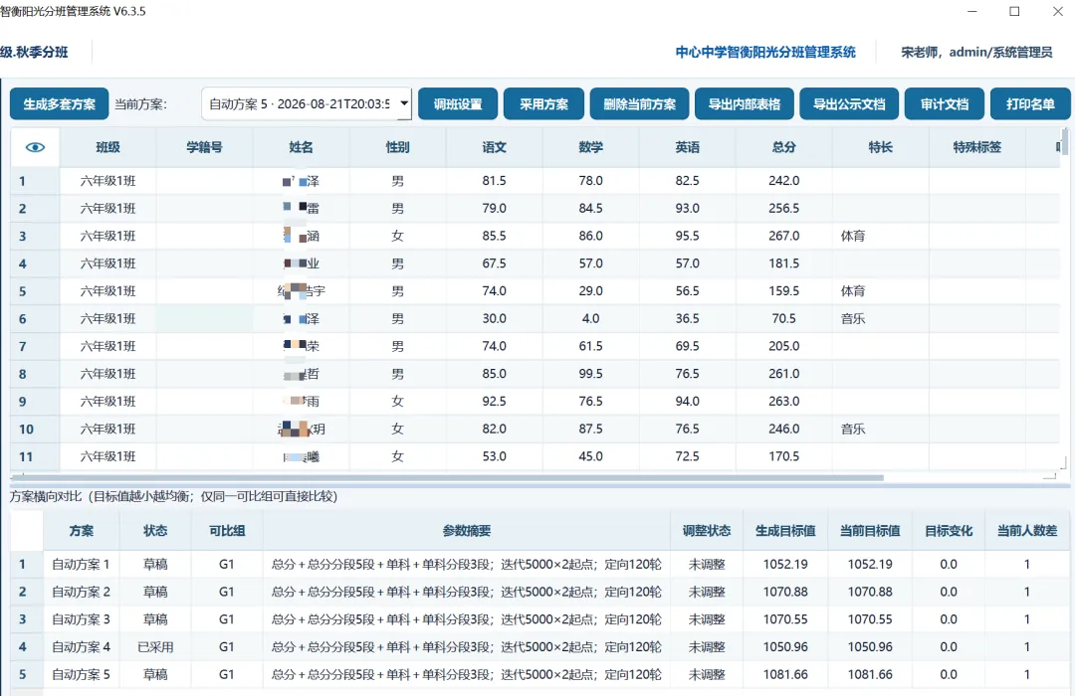The image size is (1075, 696).
Task: Click the 性别 column header
Action: (x=397, y=147)
